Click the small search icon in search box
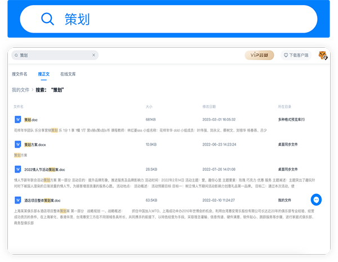 [x=16, y=55]
